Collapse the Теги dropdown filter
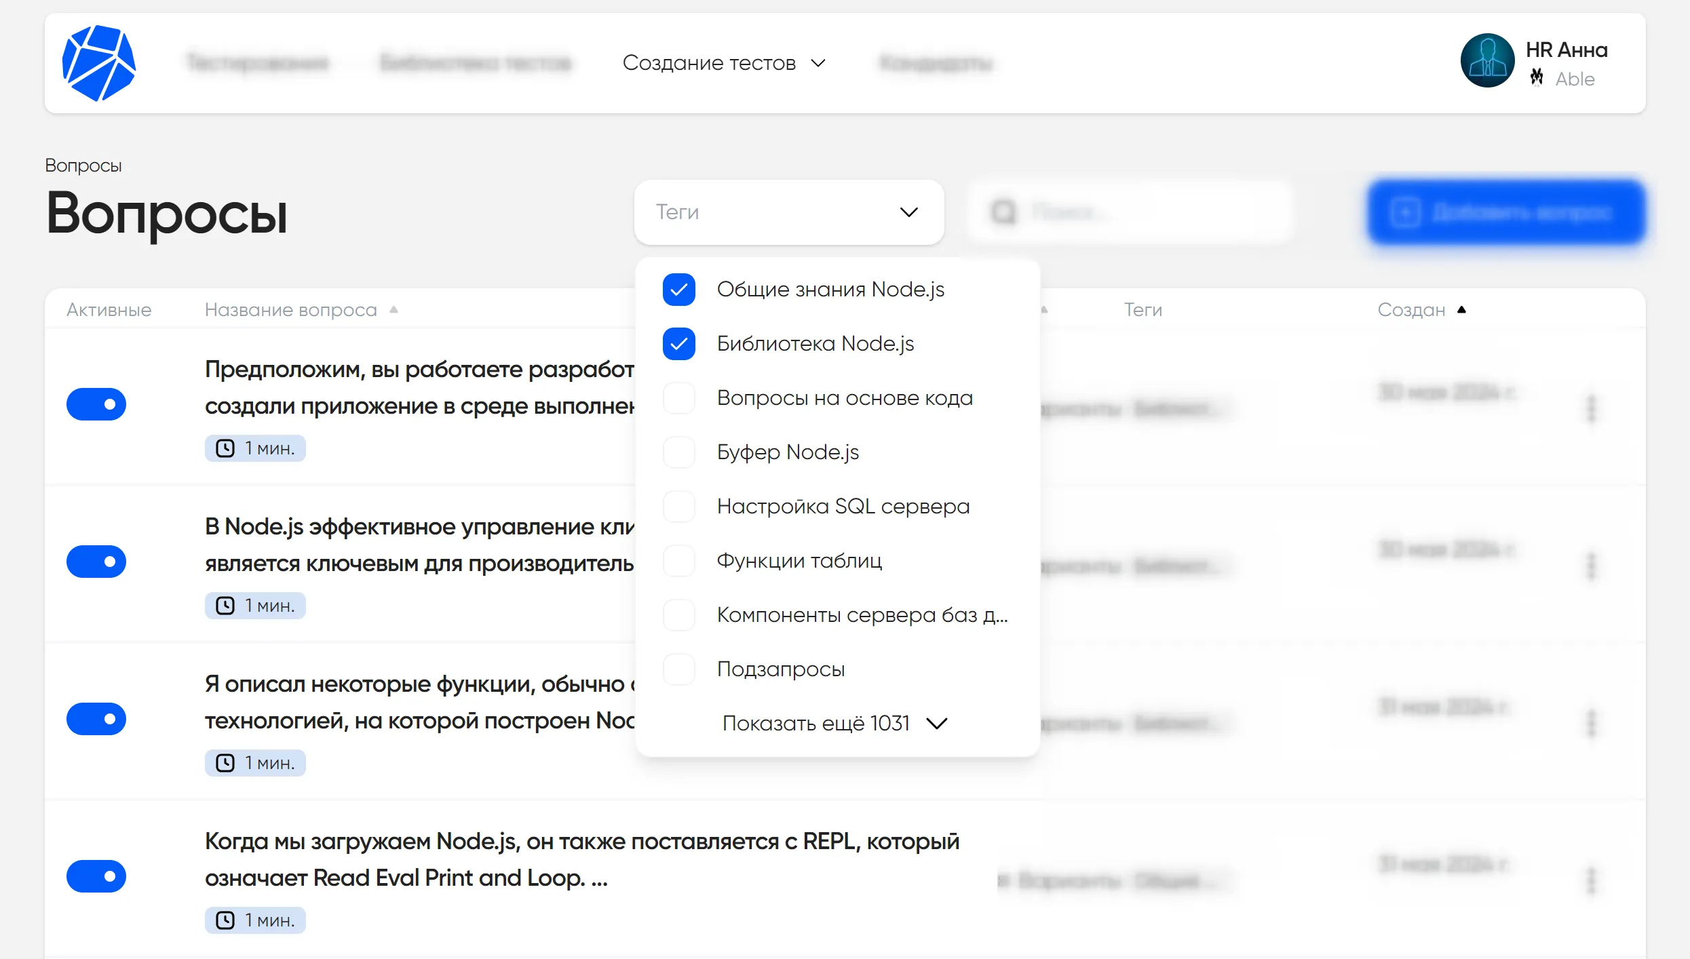Screen dimensions: 1690x959 click(x=908, y=212)
